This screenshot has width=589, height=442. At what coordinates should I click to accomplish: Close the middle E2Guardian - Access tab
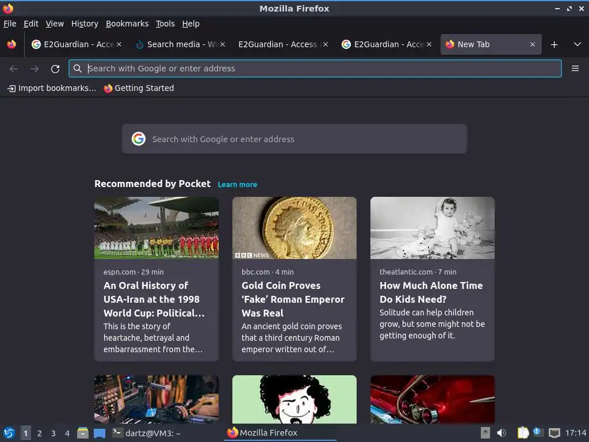tap(326, 44)
